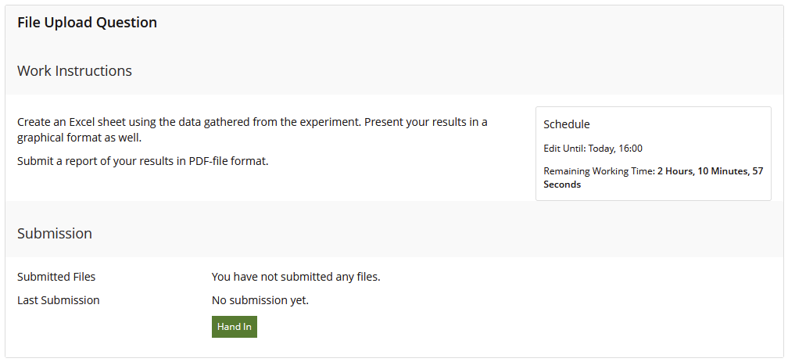Click the Last Submission label
Image resolution: width=788 pixels, height=362 pixels.
pos(59,300)
